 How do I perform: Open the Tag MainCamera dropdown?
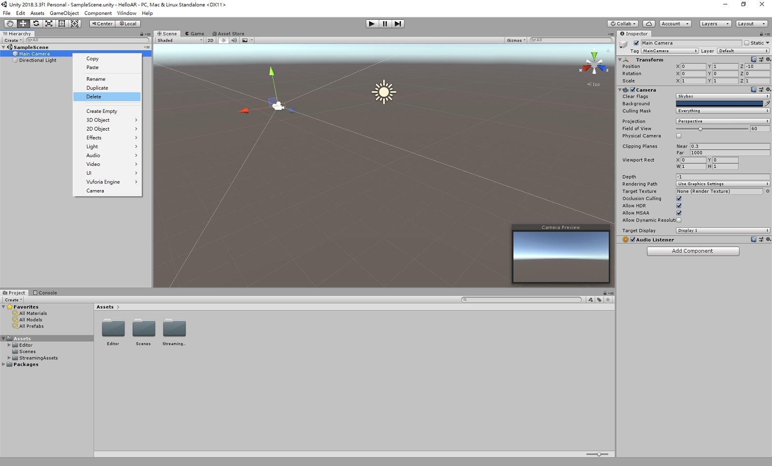click(670, 51)
